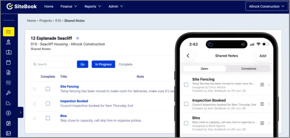Screen dimensions: 290x138
Task: Click the Go search button
Action: (82, 64)
